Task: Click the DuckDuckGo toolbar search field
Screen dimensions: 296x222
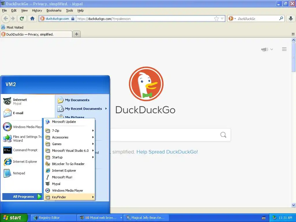Action: pos(258,18)
